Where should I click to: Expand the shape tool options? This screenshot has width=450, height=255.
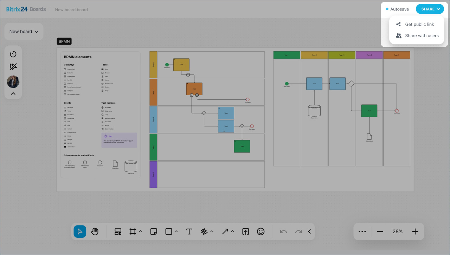(176, 231)
